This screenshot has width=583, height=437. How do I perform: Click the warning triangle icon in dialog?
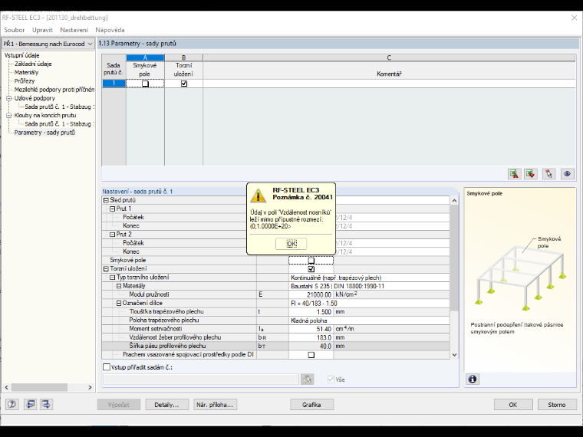(258, 195)
